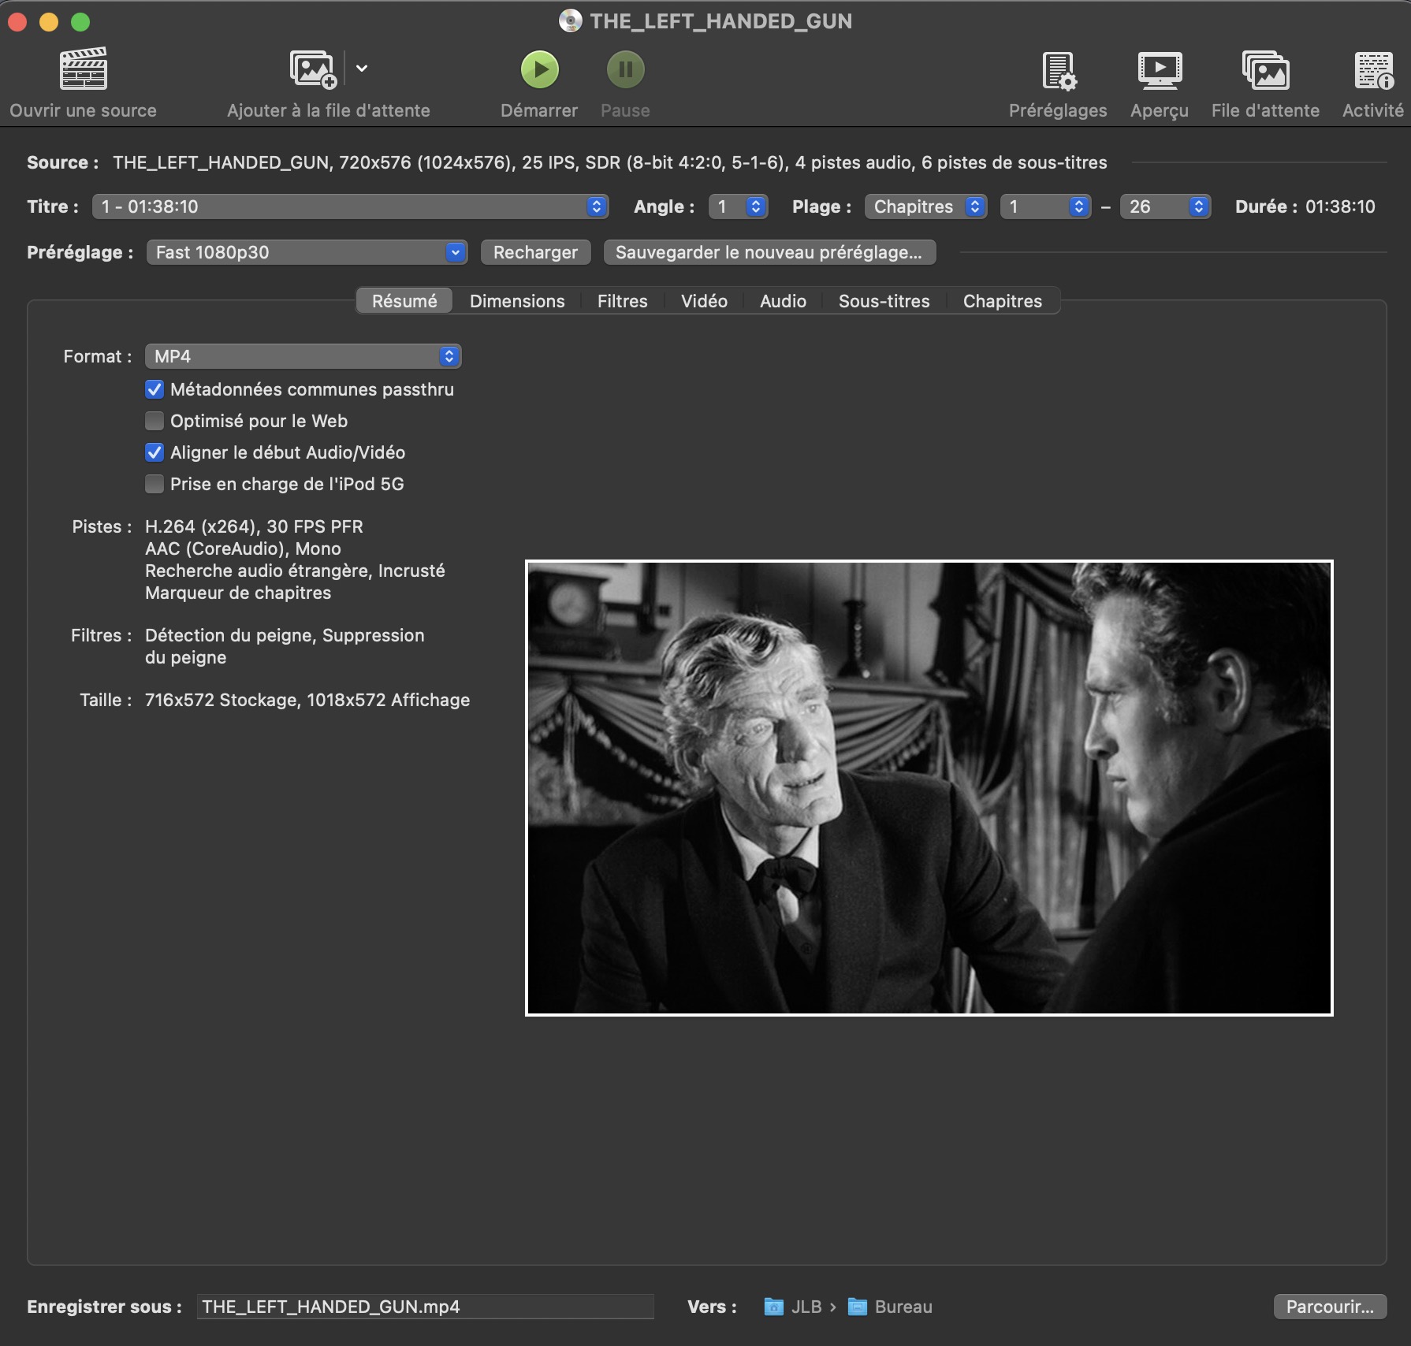Uncheck Métadonnées communes passthru
Viewport: 1411px width, 1346px height.
pos(155,389)
